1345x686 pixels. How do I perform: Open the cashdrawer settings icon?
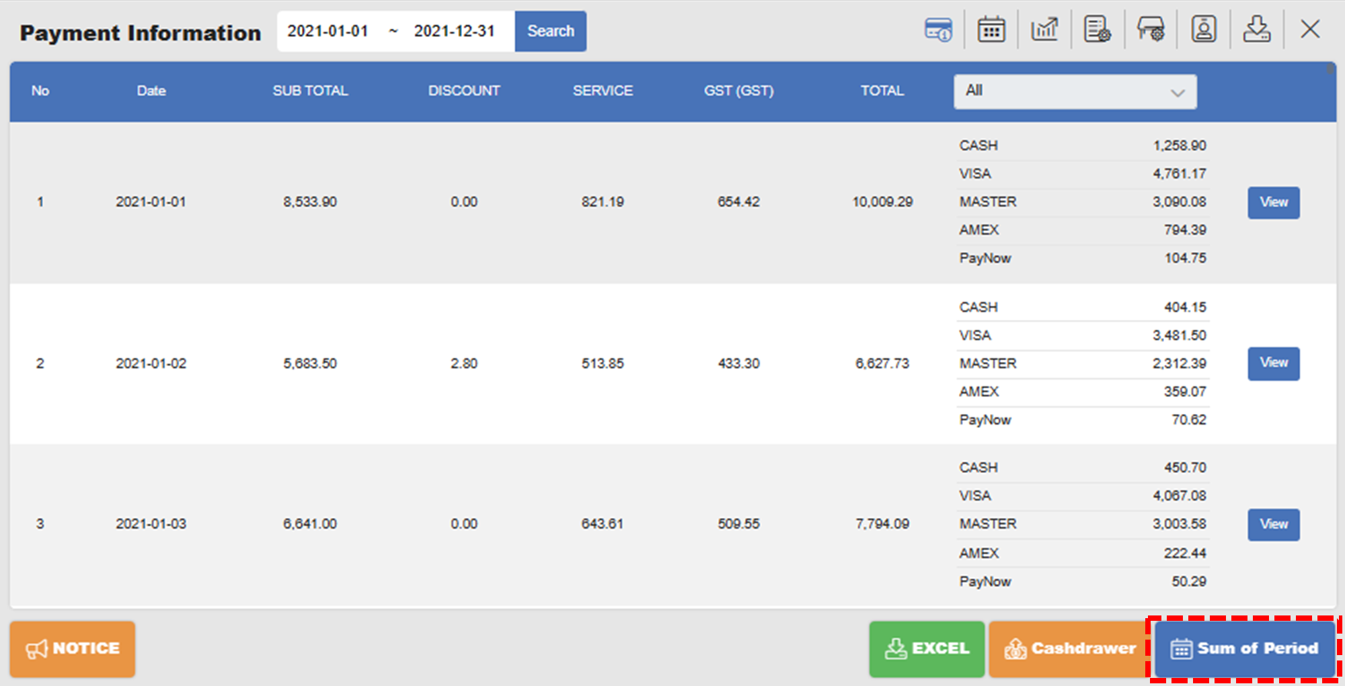click(1151, 30)
